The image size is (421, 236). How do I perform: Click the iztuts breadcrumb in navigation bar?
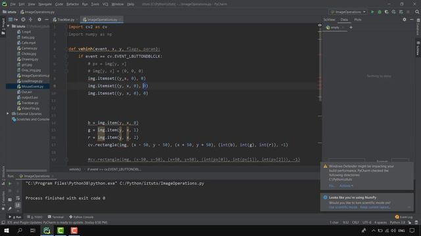pos(10,12)
